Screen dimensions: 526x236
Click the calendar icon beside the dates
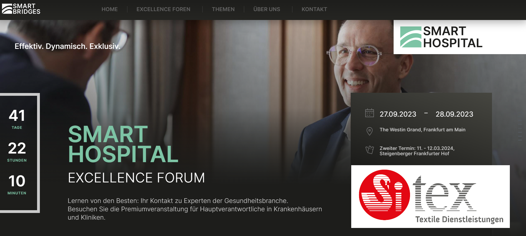pos(369,113)
